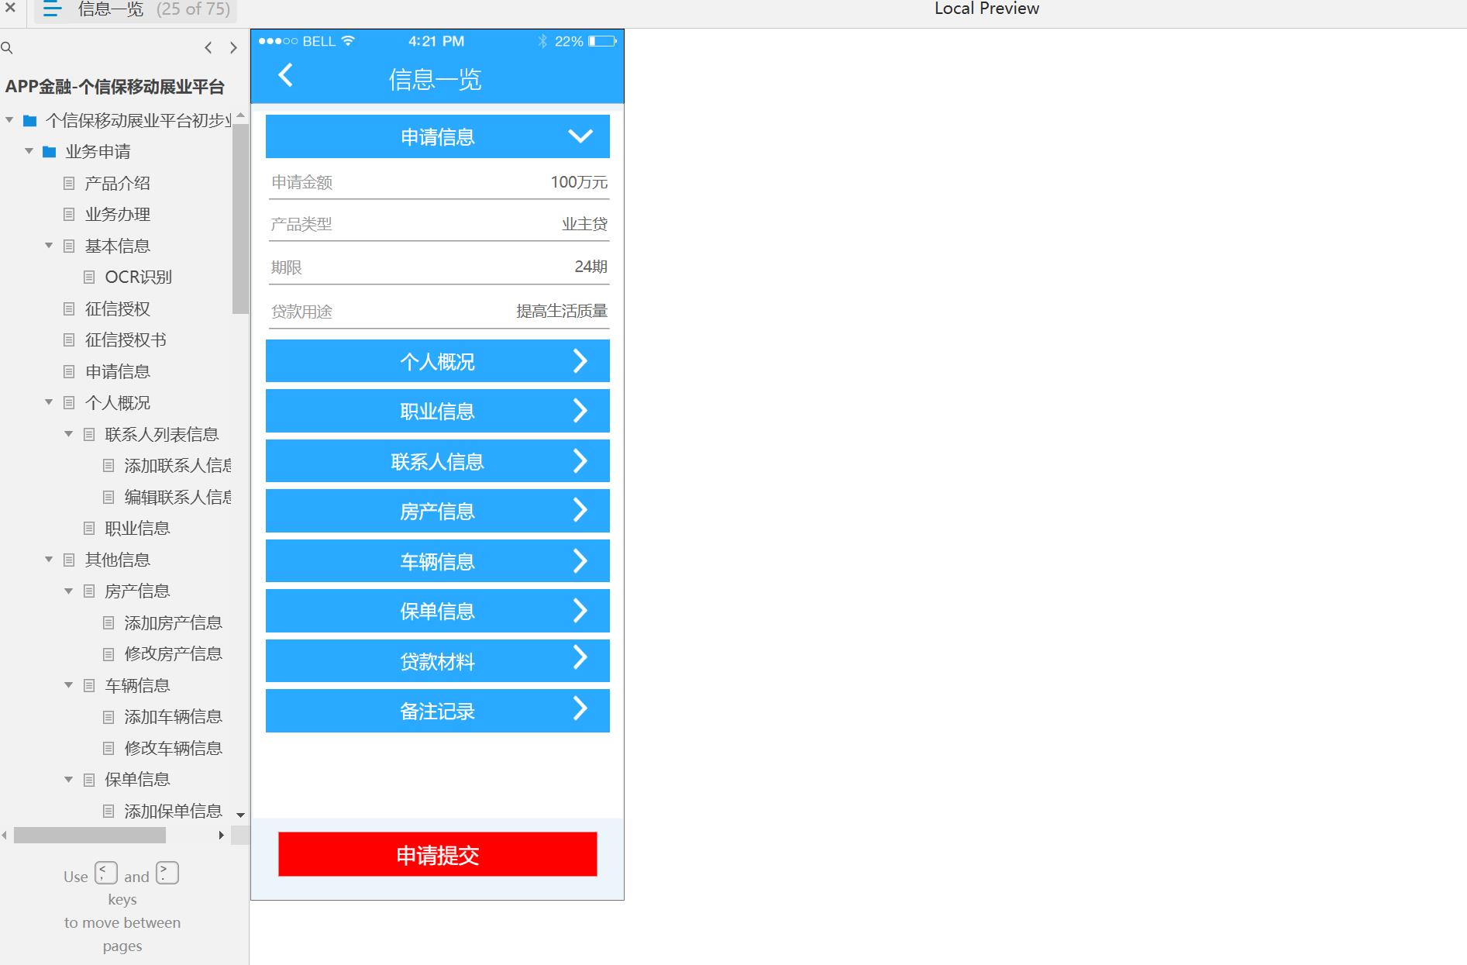The height and width of the screenshot is (965, 1467).
Task: Open the 产品介绍 page in sitemap
Action: pos(117,184)
